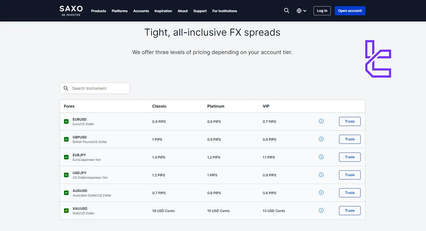Screen dimensions: 426x231
Task: Click the Saxo Be Invested logo
Action: (71, 11)
